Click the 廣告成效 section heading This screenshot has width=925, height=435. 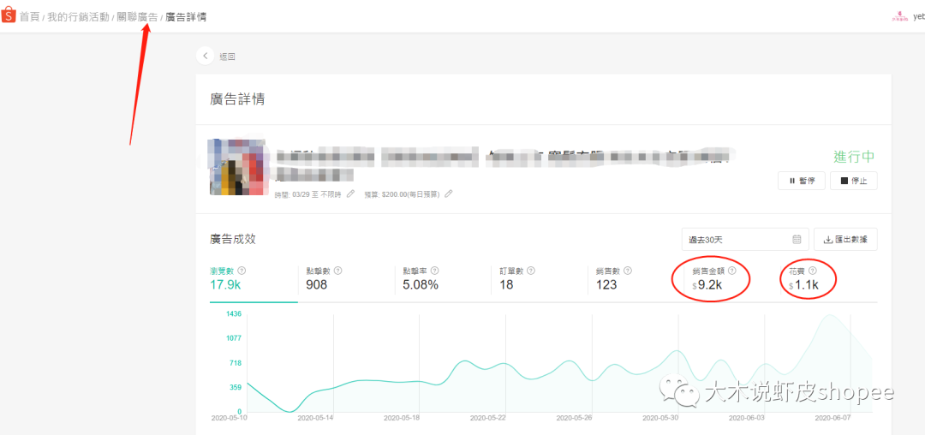[233, 239]
